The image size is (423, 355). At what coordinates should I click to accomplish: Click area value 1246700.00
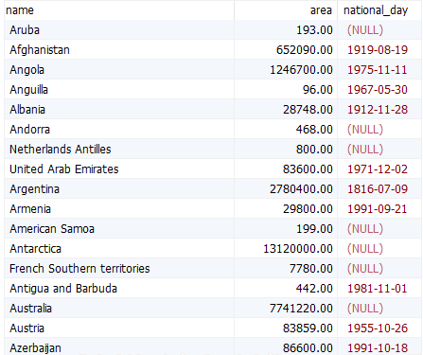point(301,70)
